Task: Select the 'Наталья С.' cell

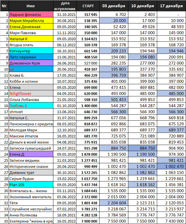Action: click(31, 118)
